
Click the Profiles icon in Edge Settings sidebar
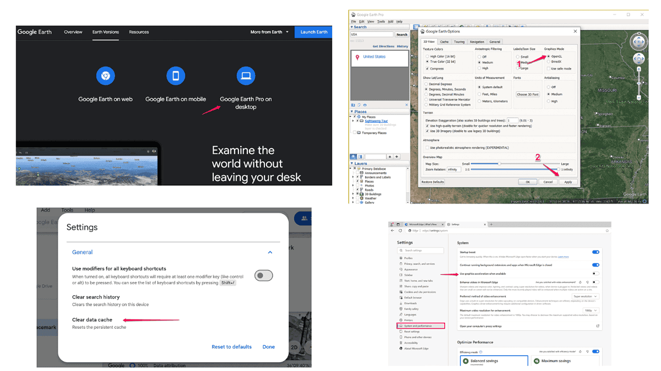click(x=400, y=258)
